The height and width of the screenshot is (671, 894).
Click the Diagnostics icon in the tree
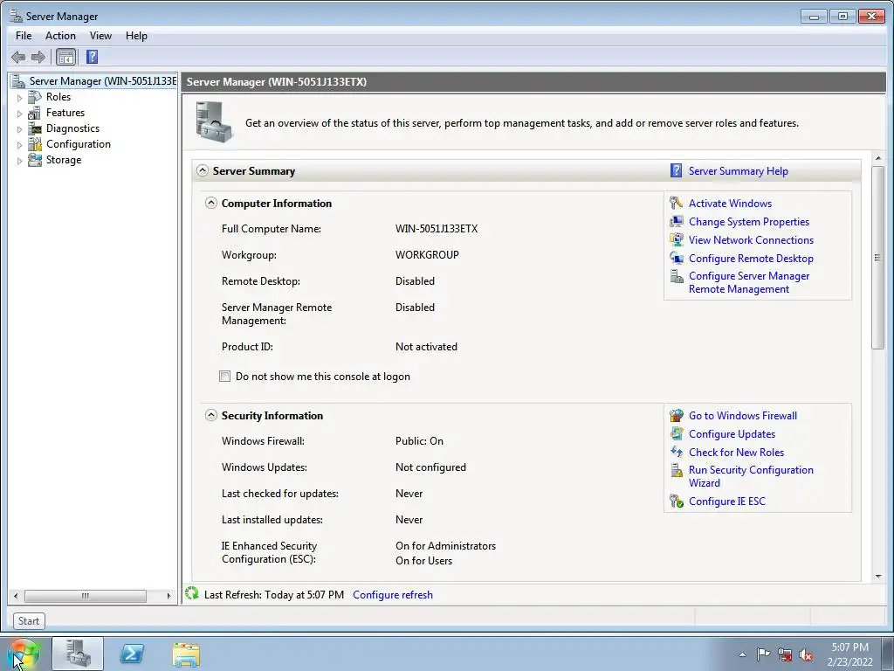(35, 128)
